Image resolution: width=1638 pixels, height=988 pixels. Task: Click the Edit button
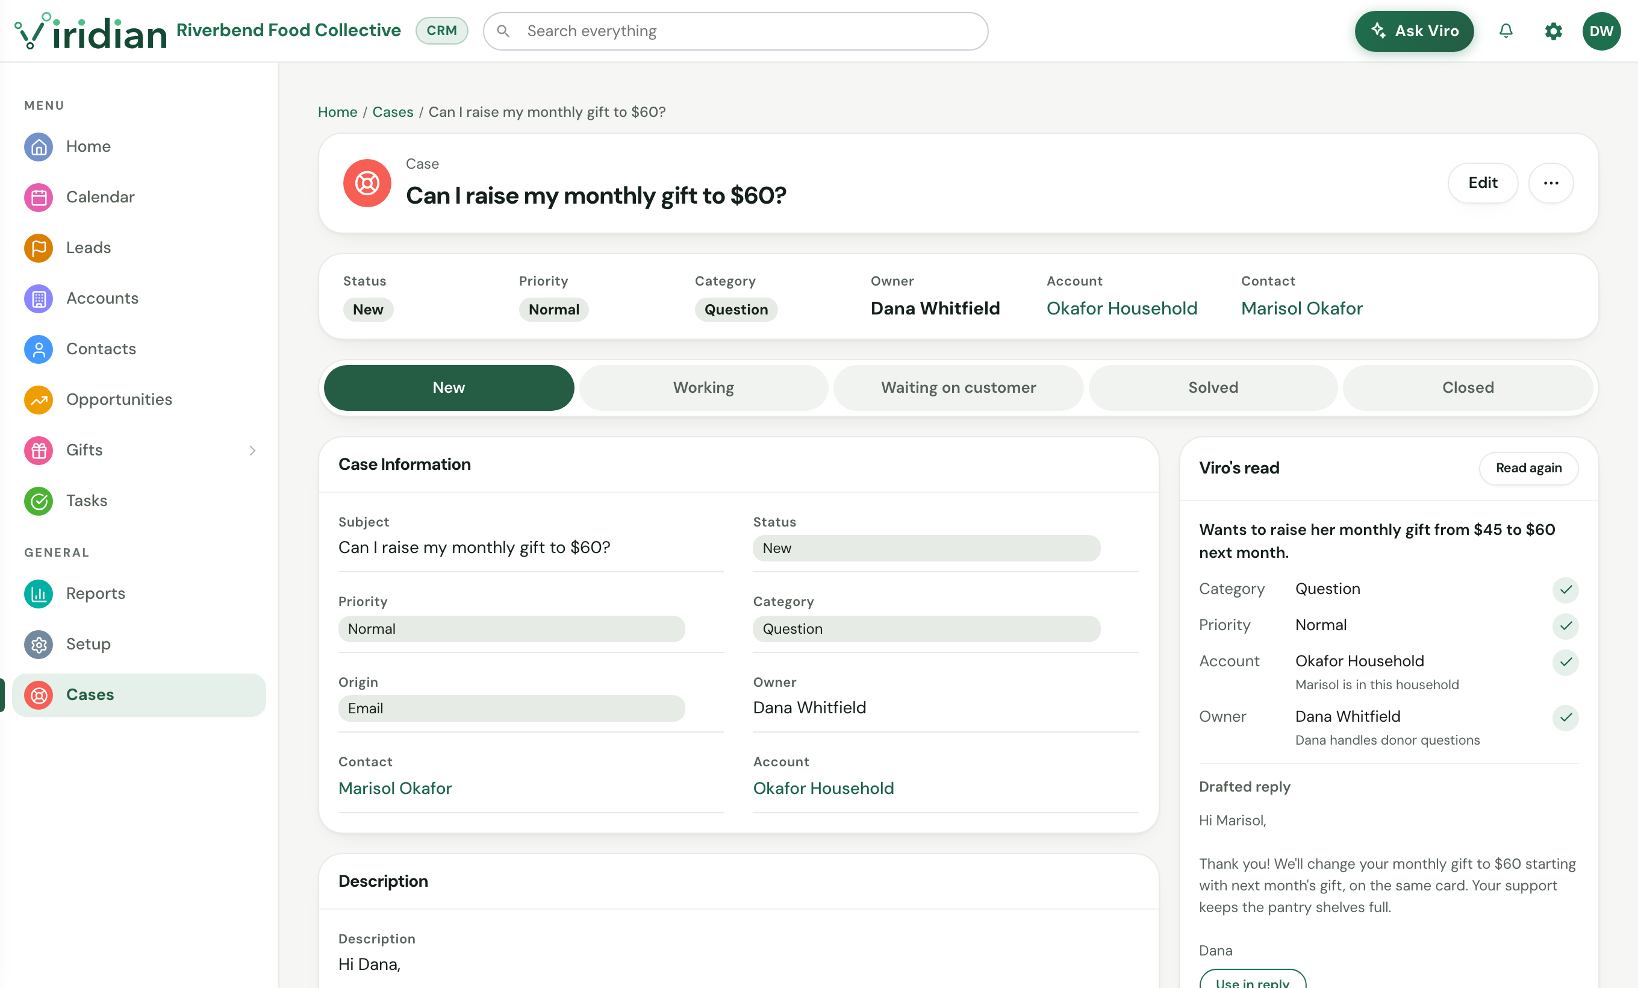click(1483, 183)
